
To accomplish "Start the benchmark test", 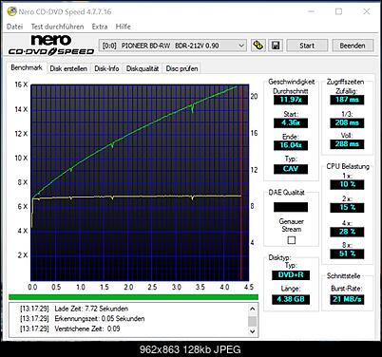I will point(307,46).
